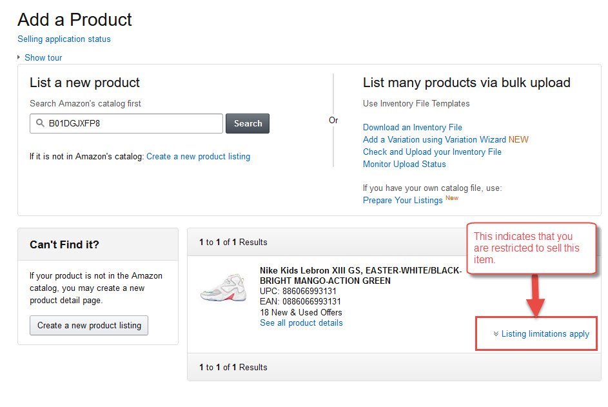This screenshot has width=608, height=407.
Task: Click the red restriction annotation callout
Action: 531,248
